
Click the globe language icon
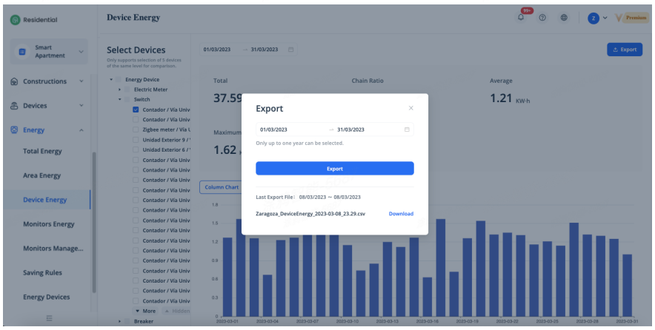point(564,18)
